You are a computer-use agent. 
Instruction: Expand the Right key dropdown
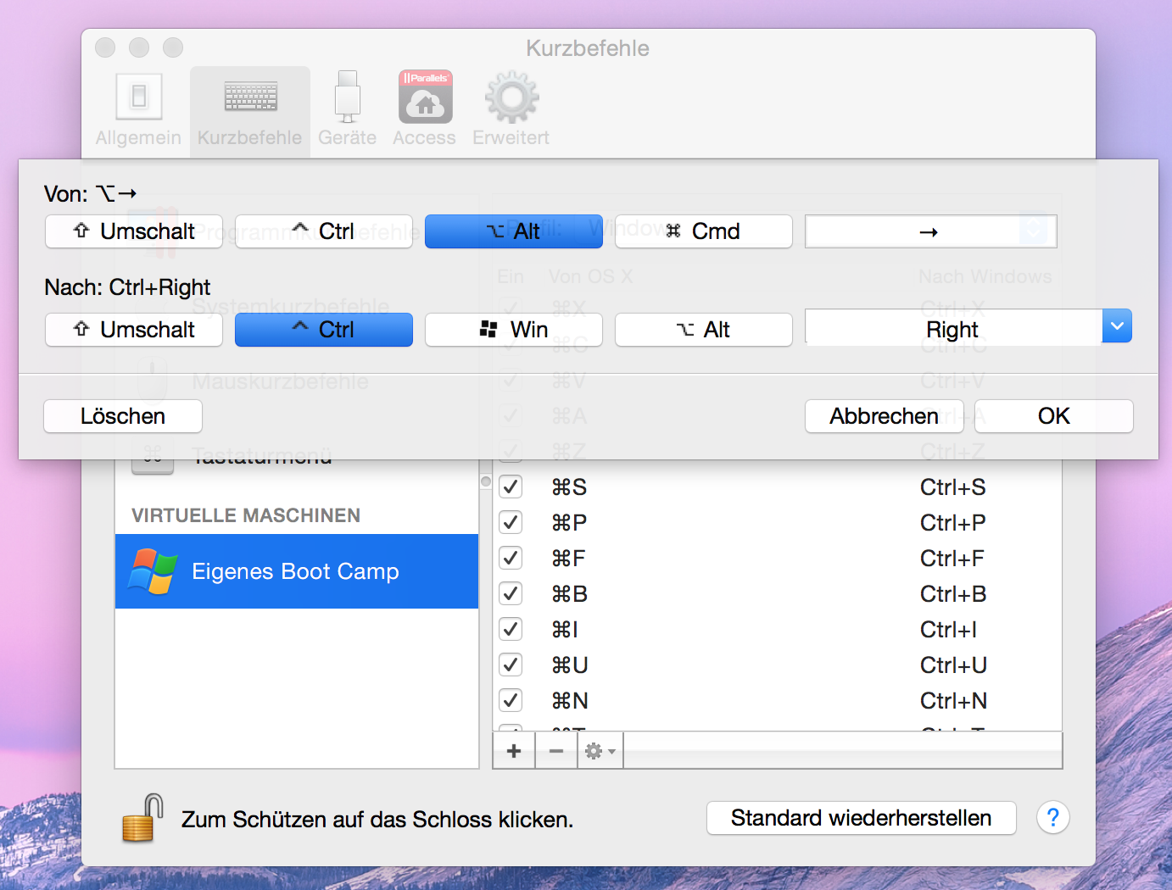click(x=1117, y=326)
